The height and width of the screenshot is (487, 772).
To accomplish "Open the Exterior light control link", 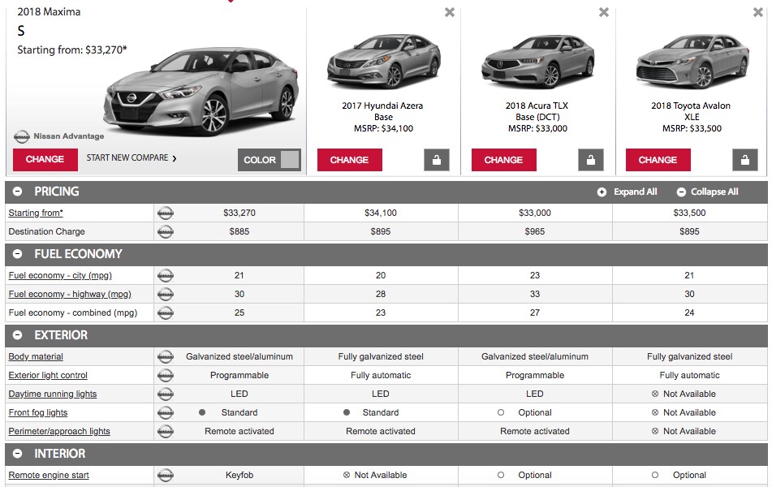I will (x=48, y=375).
